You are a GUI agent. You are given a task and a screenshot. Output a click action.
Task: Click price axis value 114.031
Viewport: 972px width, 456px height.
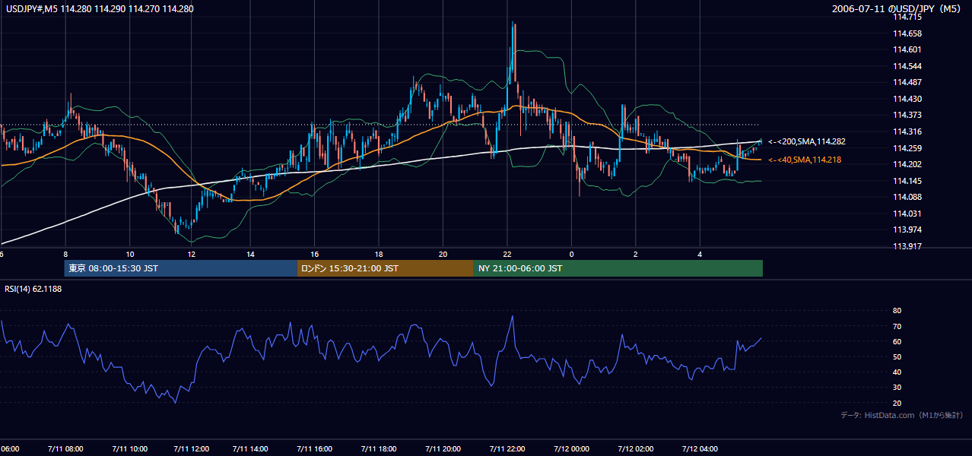tap(907, 214)
